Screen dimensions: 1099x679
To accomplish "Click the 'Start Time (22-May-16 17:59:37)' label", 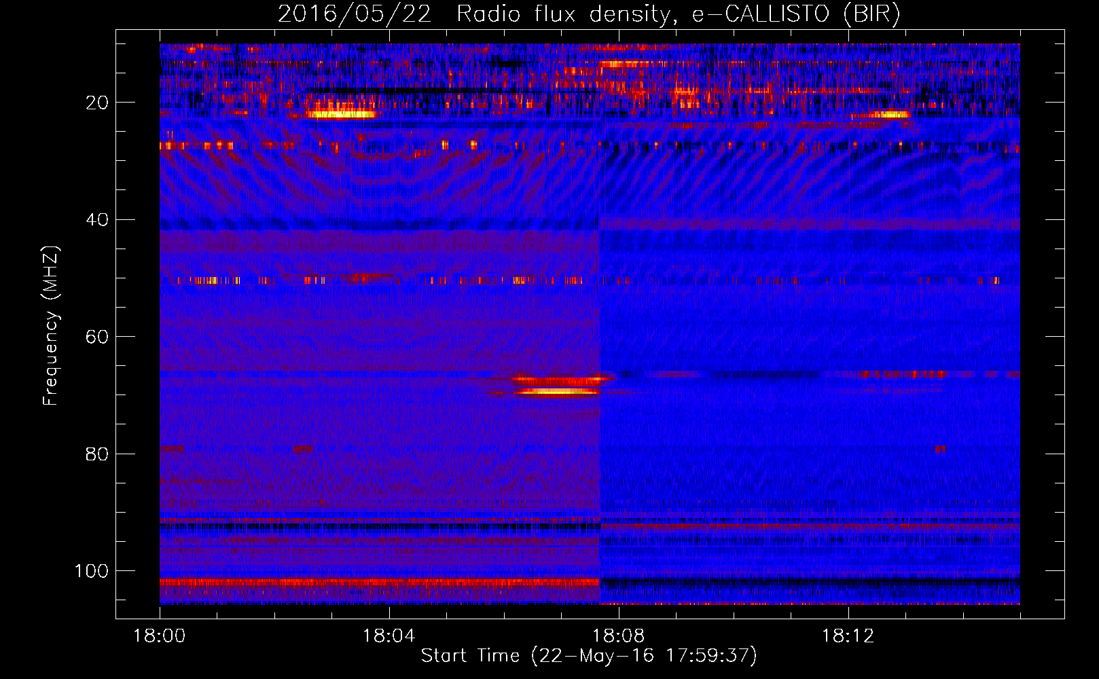I will point(589,656).
